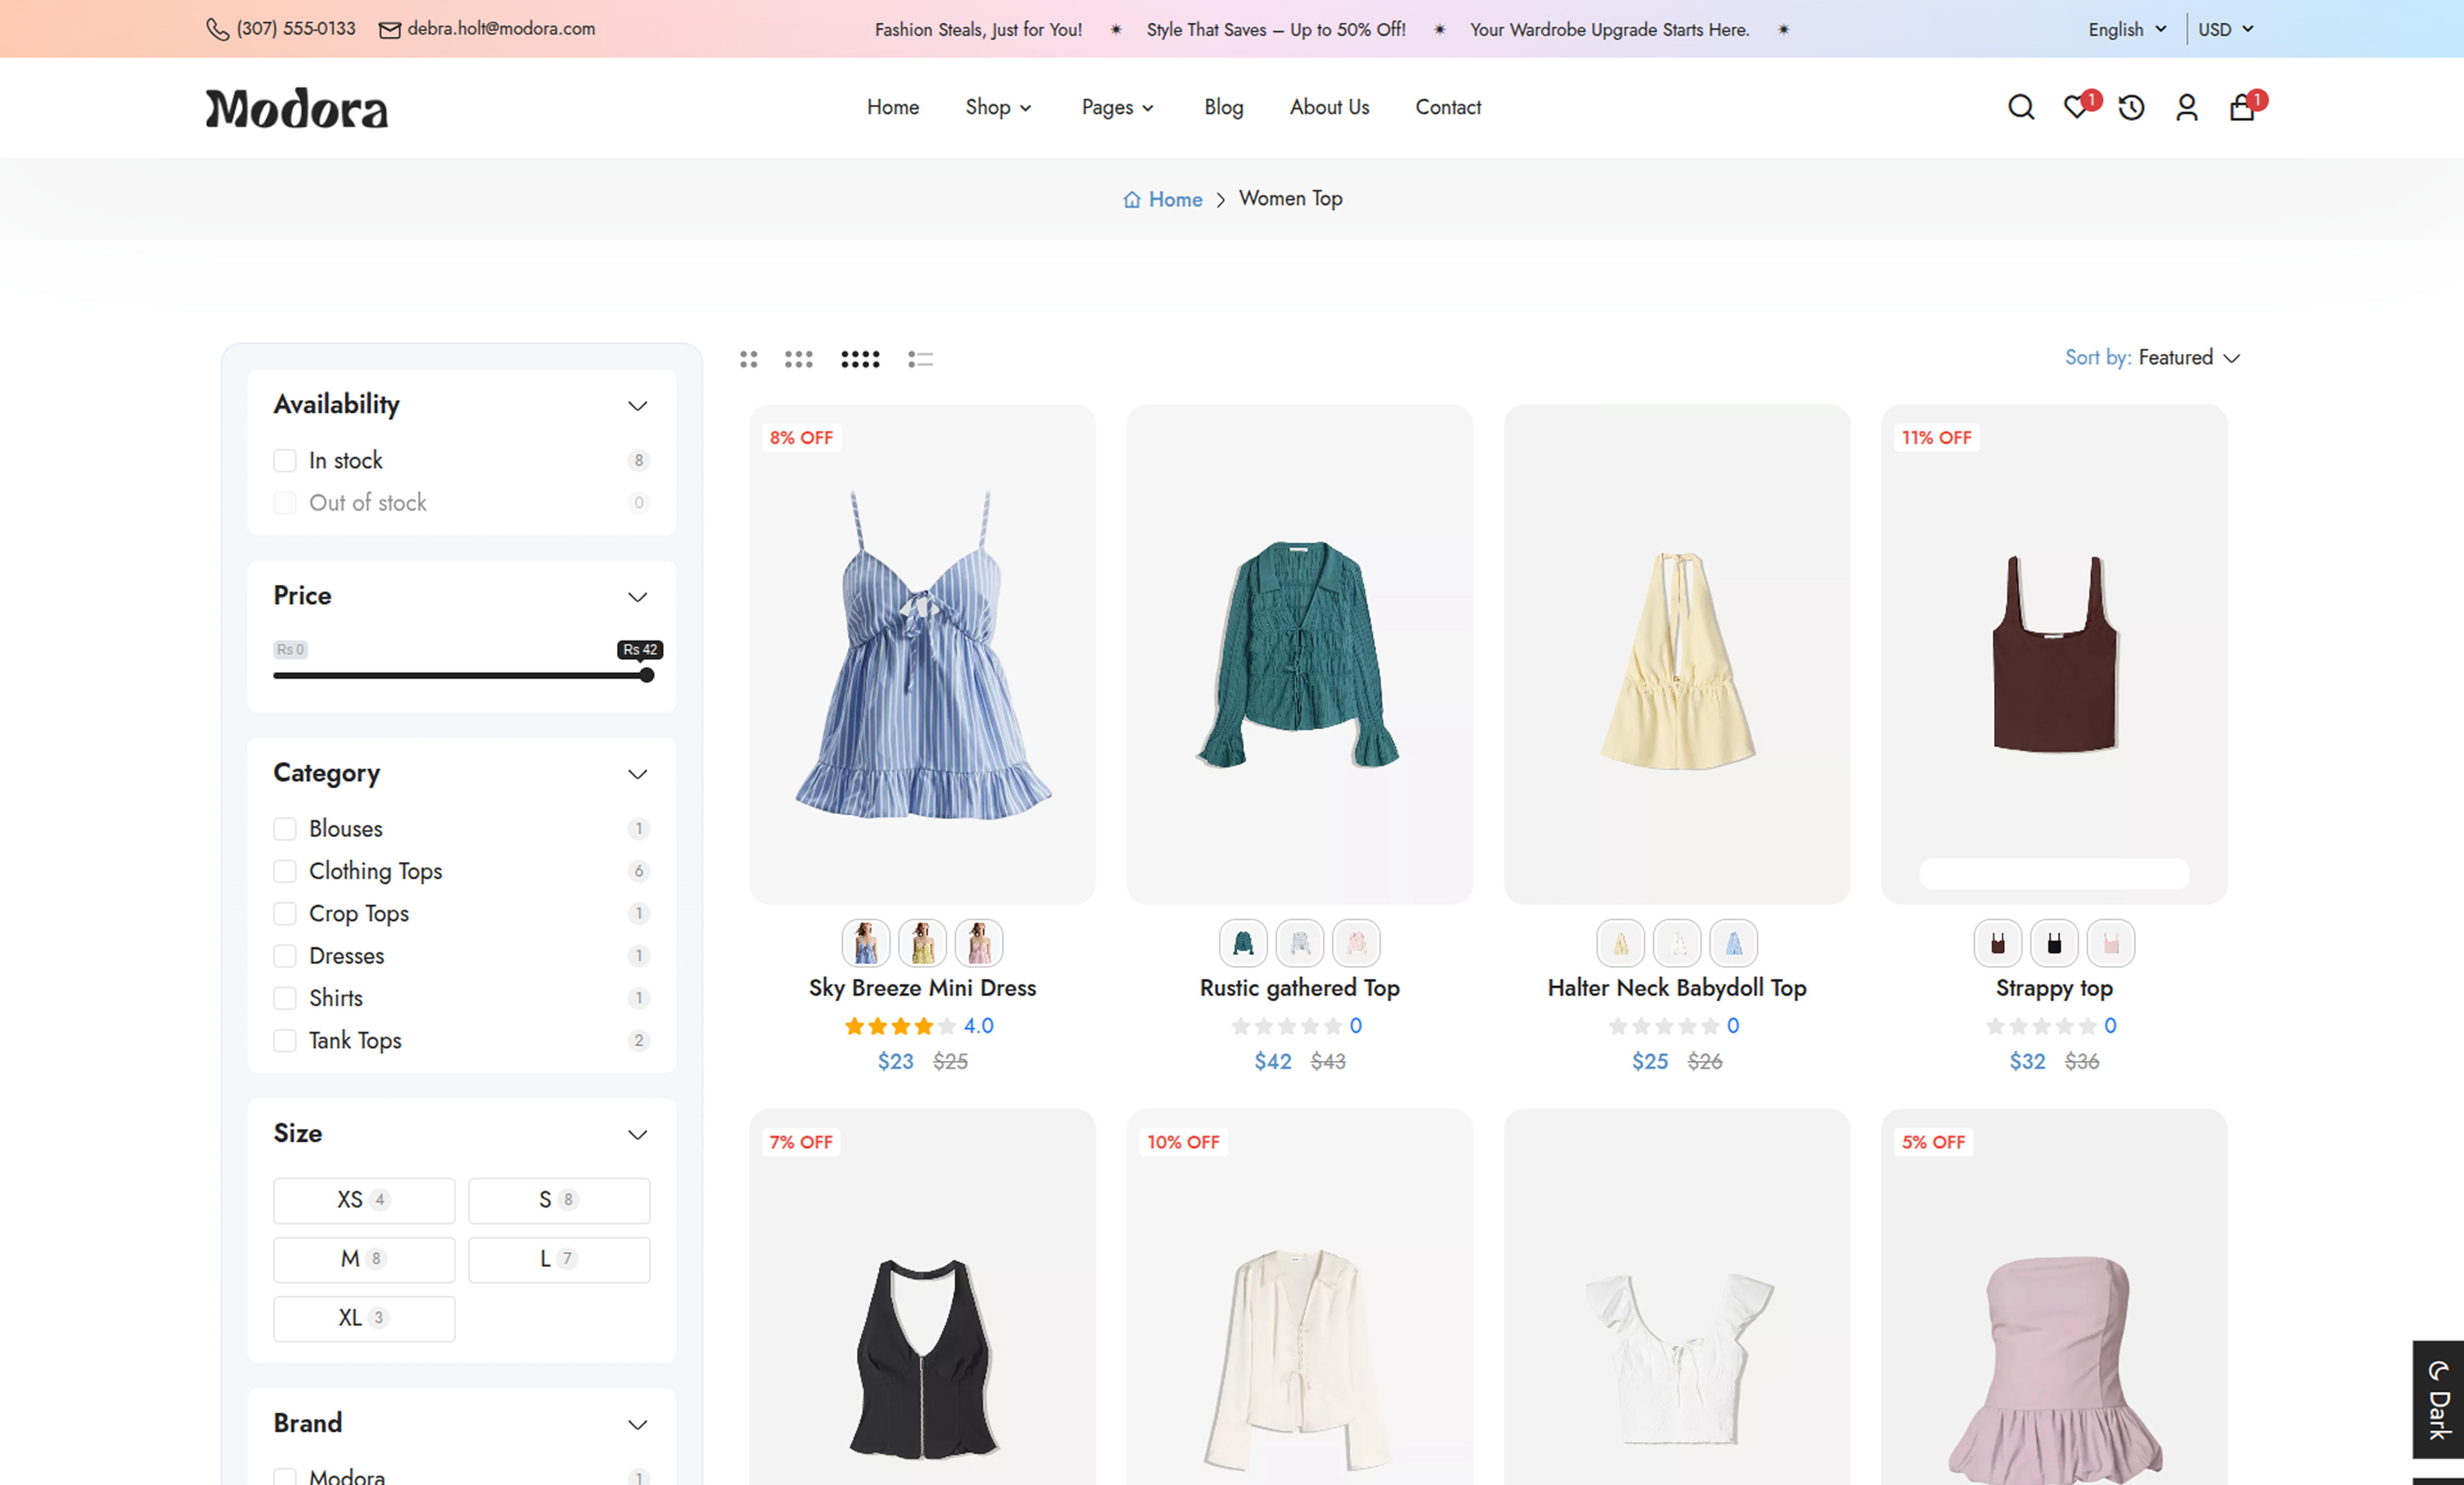Open the shopping bag cart icon
2464x1485 pixels.
pos(2241,106)
